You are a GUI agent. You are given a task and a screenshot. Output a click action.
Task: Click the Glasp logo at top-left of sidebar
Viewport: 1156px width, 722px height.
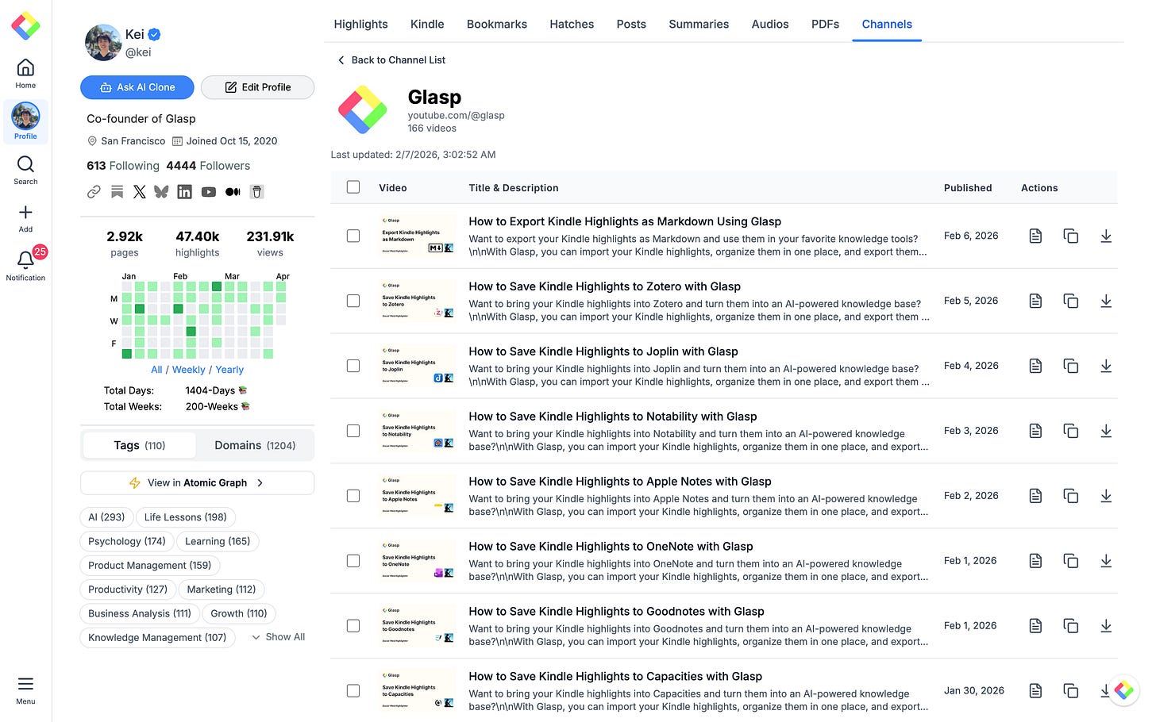[x=25, y=25]
